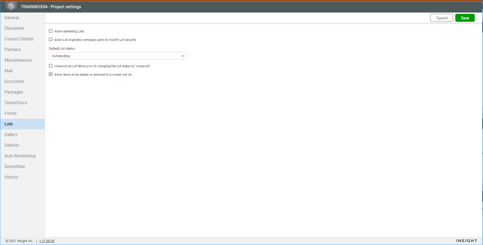Screen dimensions: 483x245
Task: Switch to the Disclaimer section
Action: [23, 29]
